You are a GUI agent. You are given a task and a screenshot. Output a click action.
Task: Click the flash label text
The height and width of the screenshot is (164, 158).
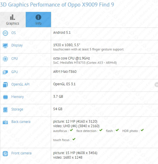click(110, 131)
